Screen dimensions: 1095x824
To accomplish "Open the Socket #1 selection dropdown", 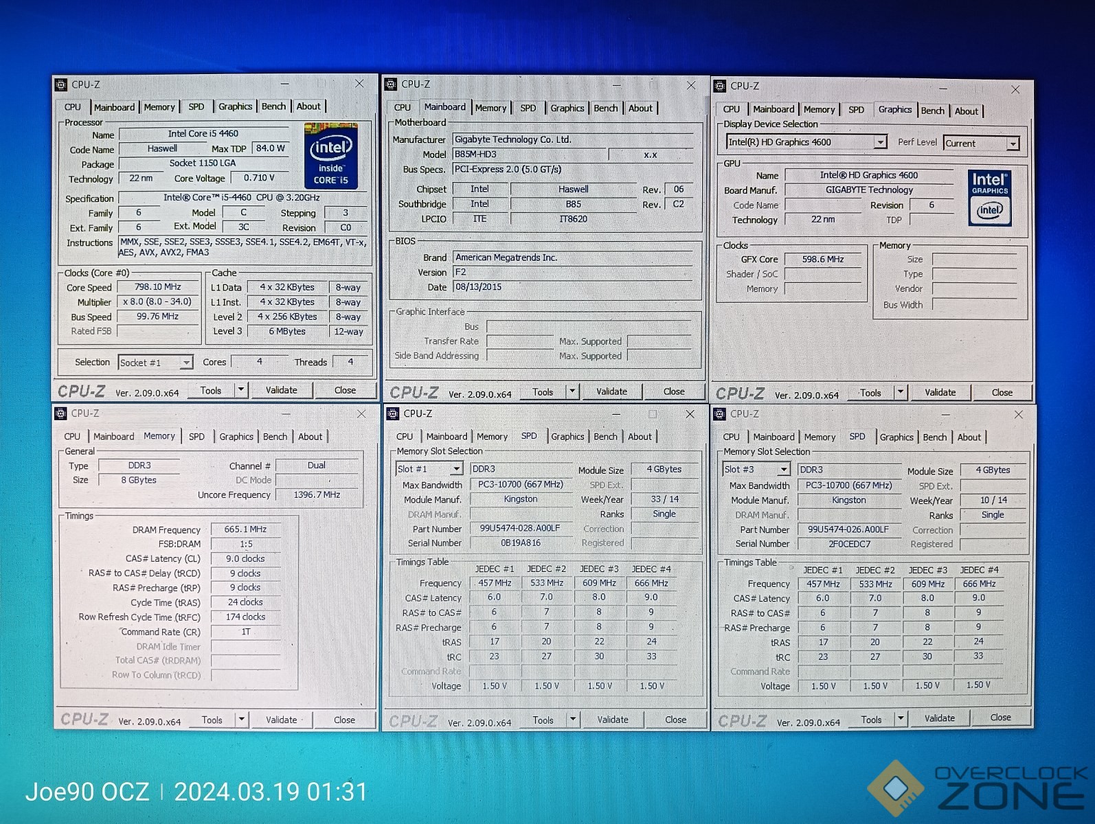I will point(186,363).
